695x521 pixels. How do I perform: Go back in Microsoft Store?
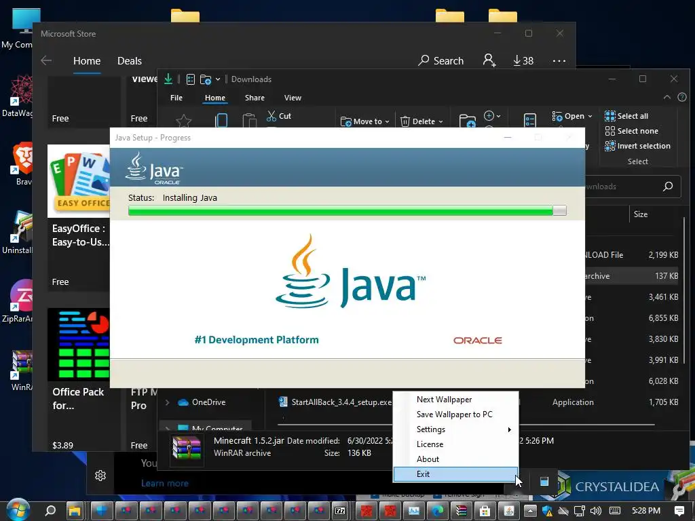[46, 60]
